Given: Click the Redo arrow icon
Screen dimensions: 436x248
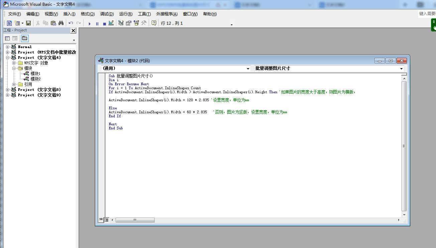Looking at the screenshot, I should [x=79, y=23].
